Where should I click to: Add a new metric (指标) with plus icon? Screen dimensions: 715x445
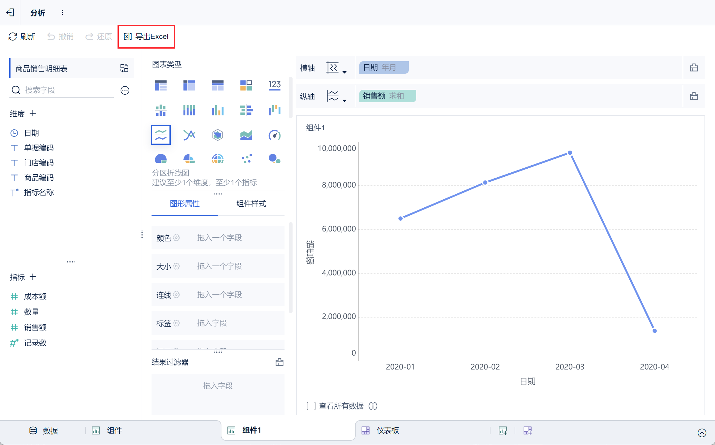33,277
